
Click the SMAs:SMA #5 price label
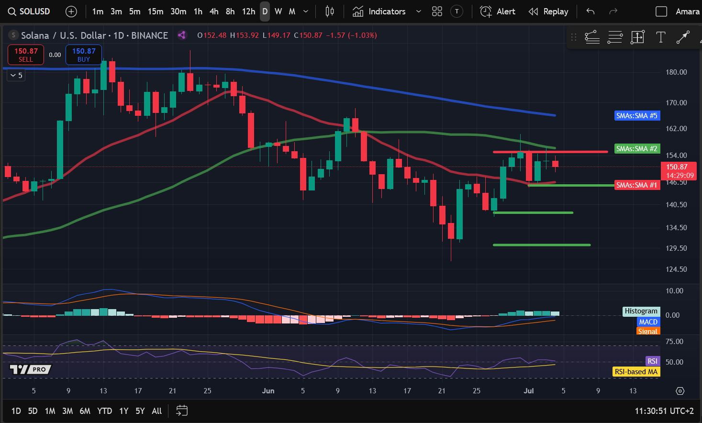(x=637, y=115)
